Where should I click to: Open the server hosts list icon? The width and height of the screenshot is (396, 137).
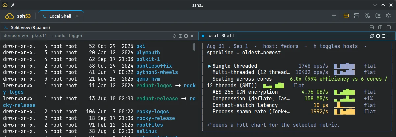356,16
